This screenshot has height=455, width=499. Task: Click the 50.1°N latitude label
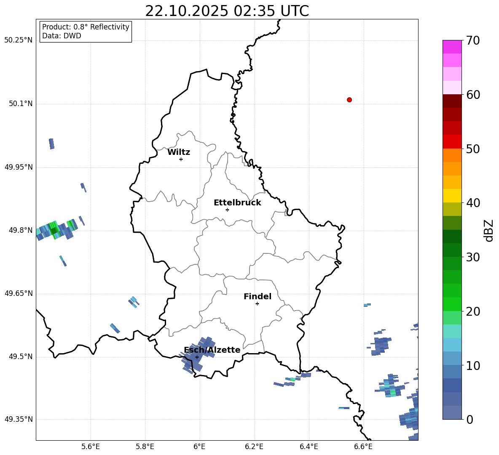[x=21, y=104]
